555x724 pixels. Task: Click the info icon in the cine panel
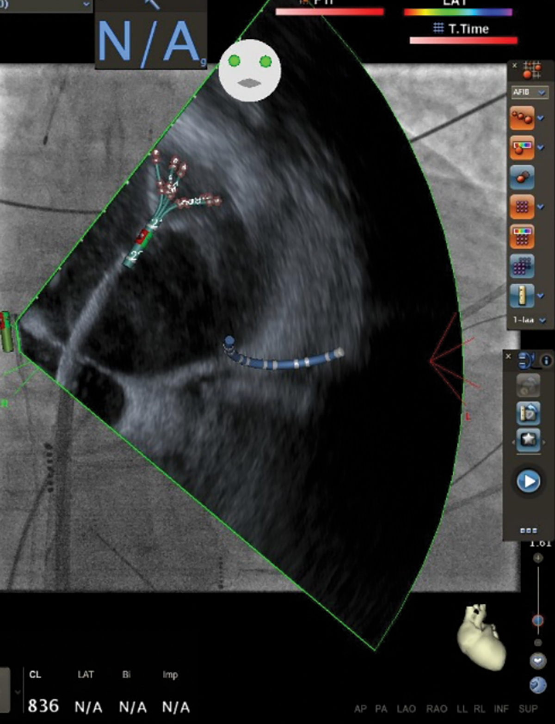[546, 361]
